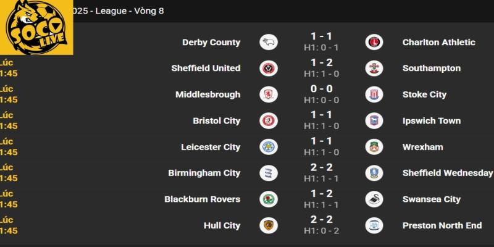Click the Swansea City club crest
Screen dimensions: 494x247
374,199
